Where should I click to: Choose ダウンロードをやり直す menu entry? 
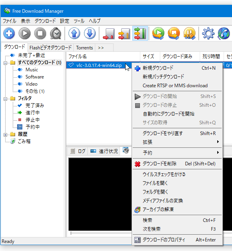[177, 133]
